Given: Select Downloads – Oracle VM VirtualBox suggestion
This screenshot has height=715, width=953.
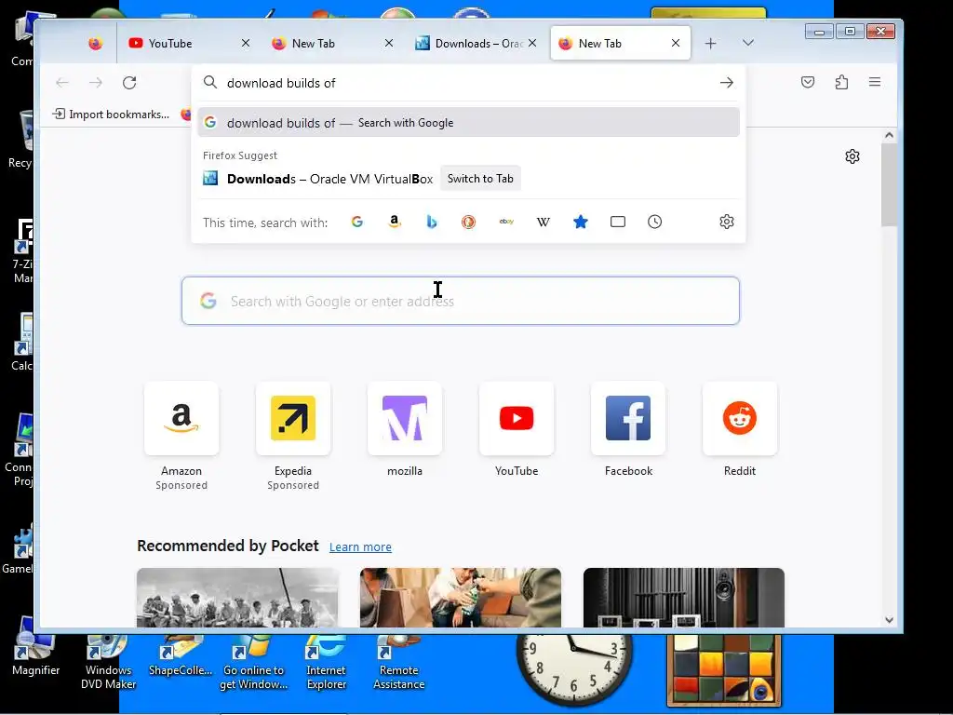Looking at the screenshot, I should [x=329, y=179].
